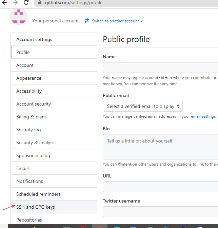Click the Twitter username label
This screenshot has height=228, width=218.
coord(121,201)
